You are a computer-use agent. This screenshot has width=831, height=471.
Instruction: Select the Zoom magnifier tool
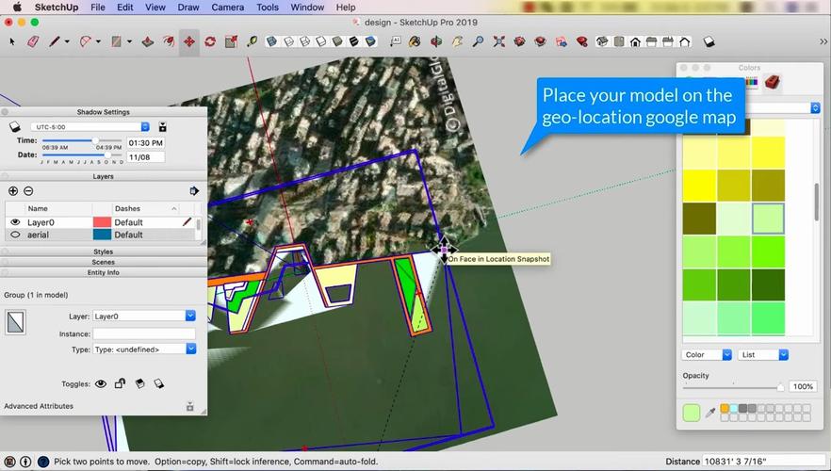[x=478, y=41]
